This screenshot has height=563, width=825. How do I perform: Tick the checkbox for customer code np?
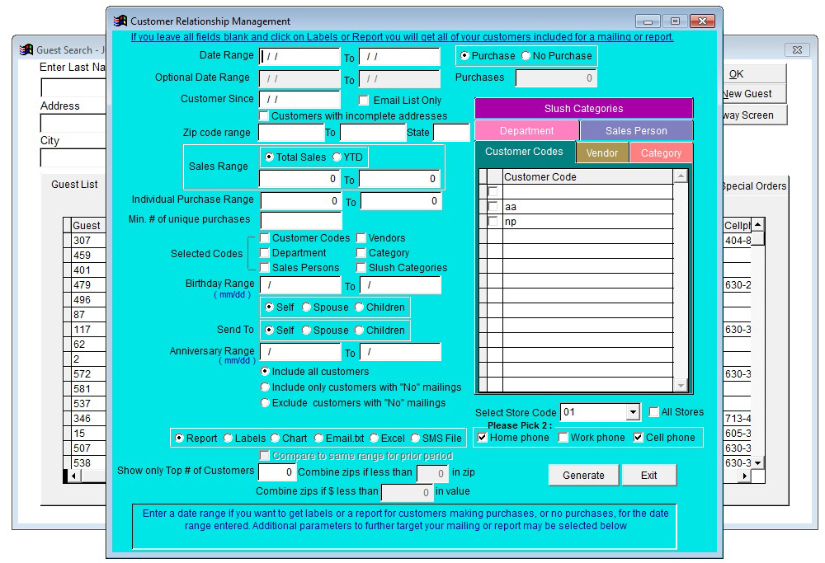pos(493,221)
